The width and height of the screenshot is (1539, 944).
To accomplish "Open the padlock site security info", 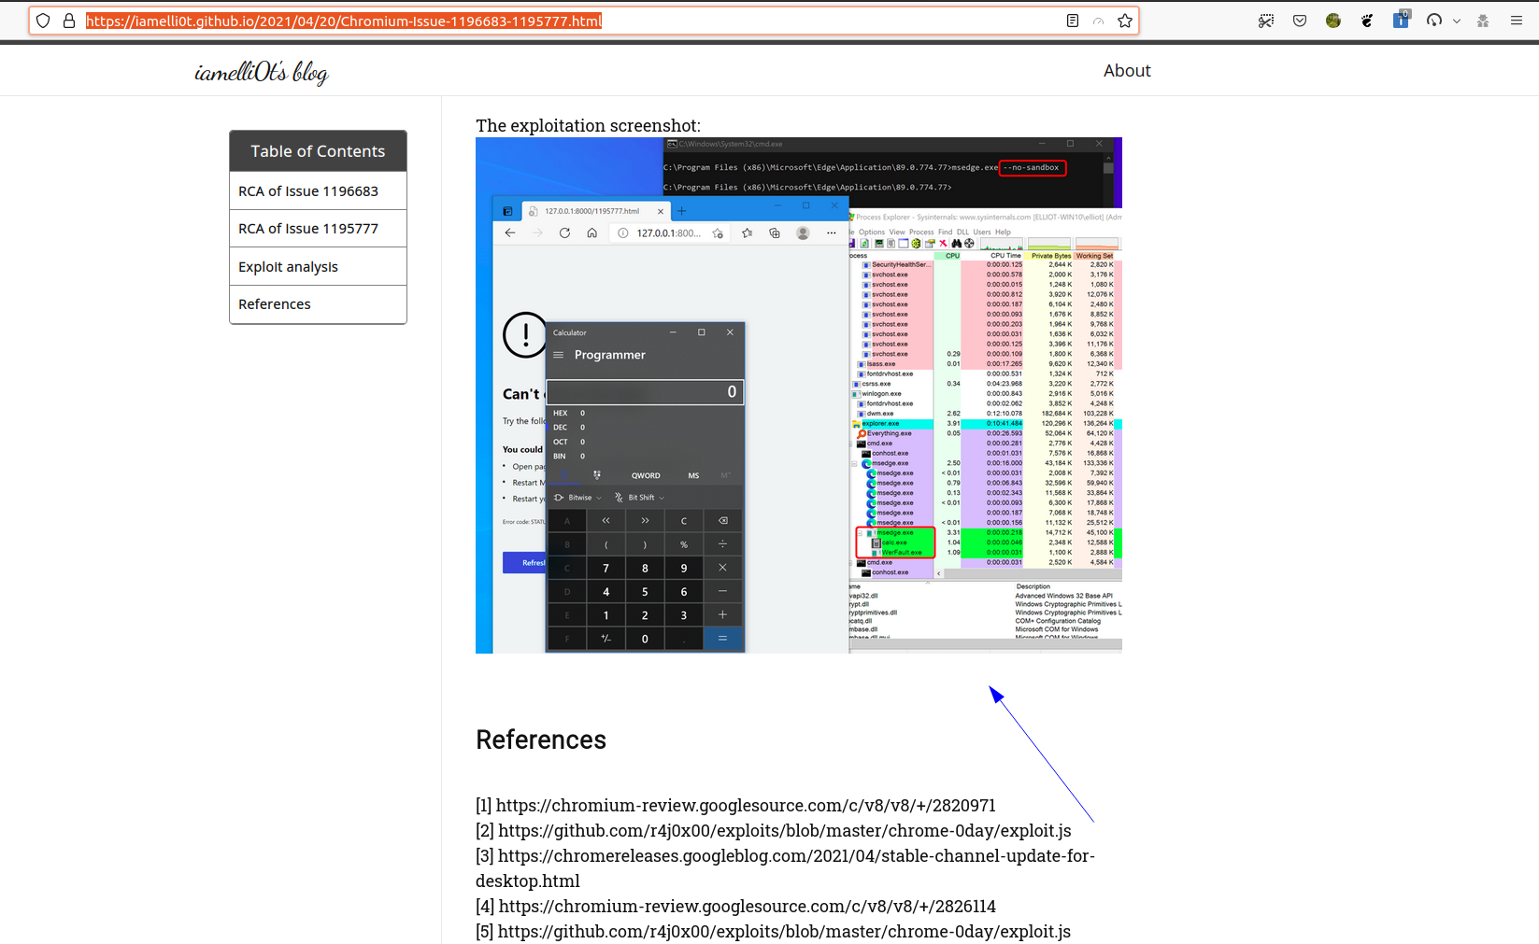I will (69, 20).
